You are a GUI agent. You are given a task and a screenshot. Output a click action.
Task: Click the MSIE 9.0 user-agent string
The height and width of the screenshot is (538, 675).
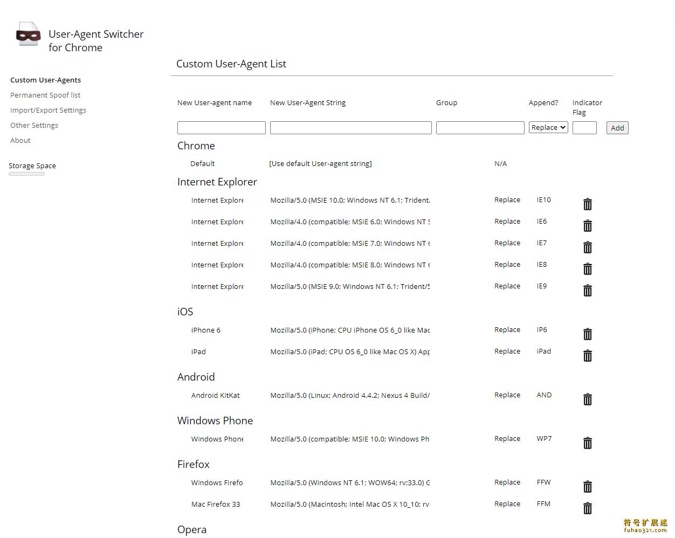tap(350, 286)
